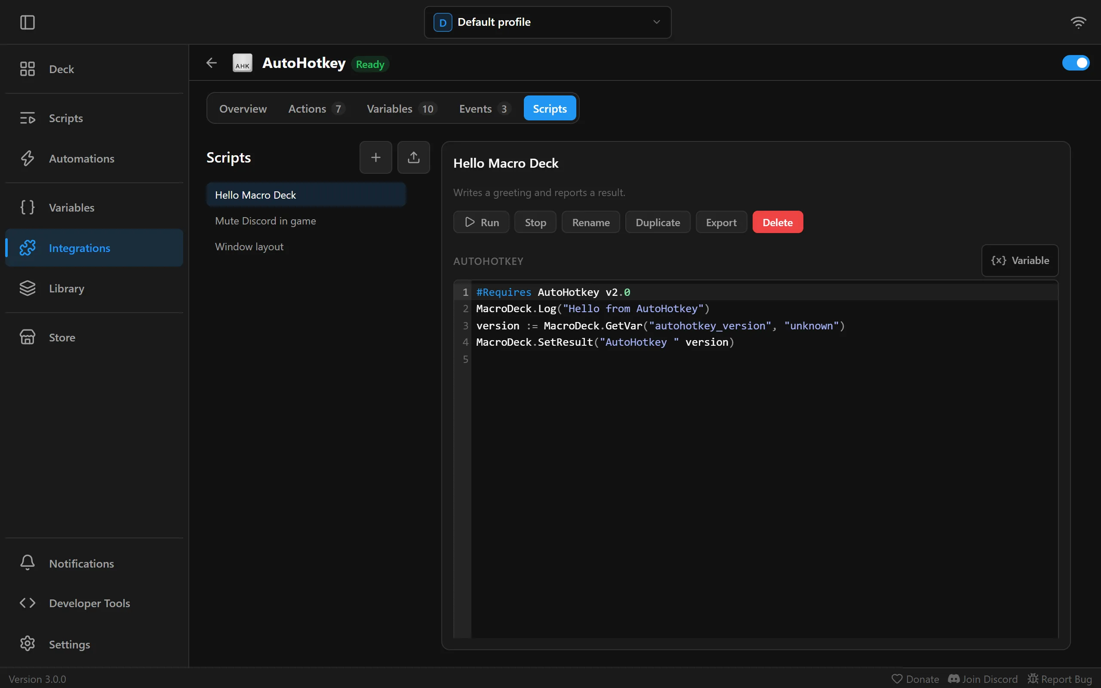Go back with the arrow next to AutoHotkey

click(212, 63)
